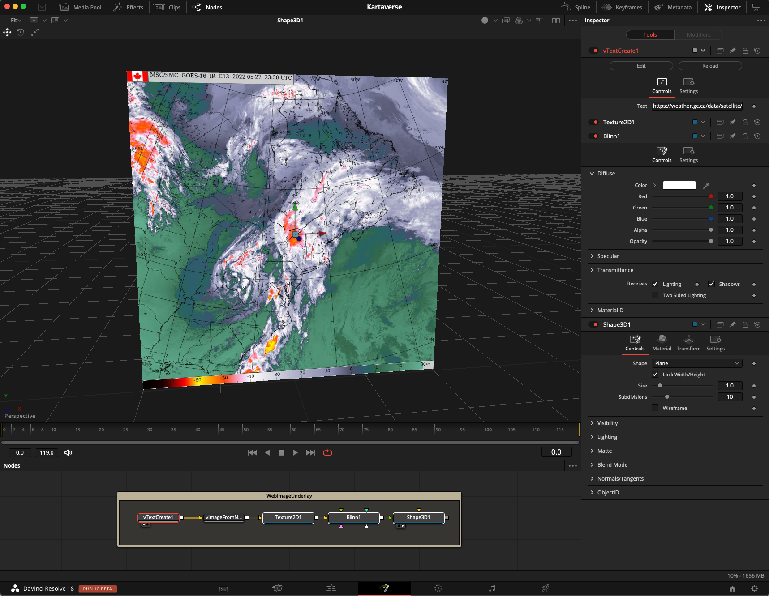Open viewer options three-dot menu
Screen dimensions: 769x596
coord(573,21)
